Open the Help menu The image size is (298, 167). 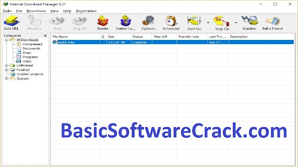point(67,11)
